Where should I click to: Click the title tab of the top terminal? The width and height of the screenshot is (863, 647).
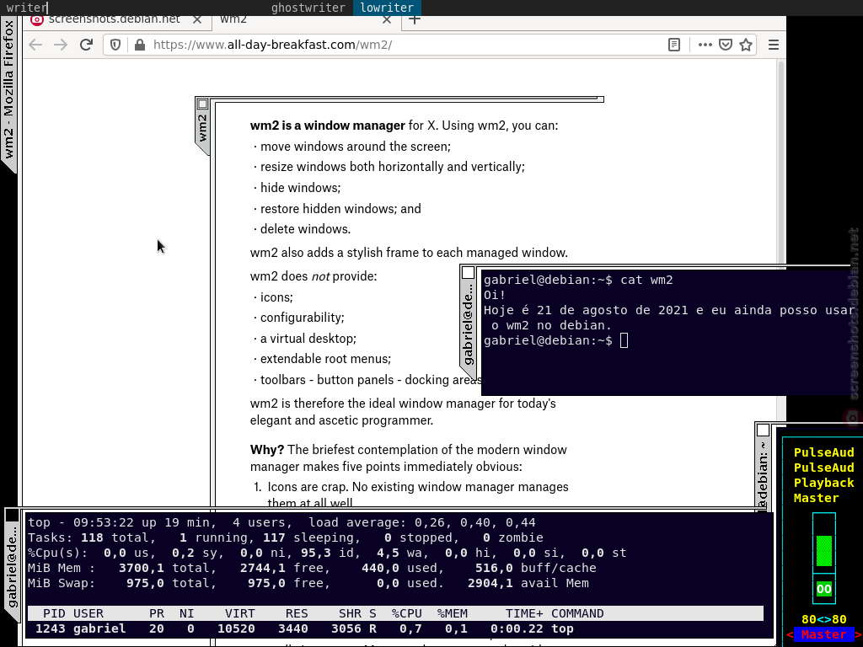pyautogui.click(x=12, y=567)
